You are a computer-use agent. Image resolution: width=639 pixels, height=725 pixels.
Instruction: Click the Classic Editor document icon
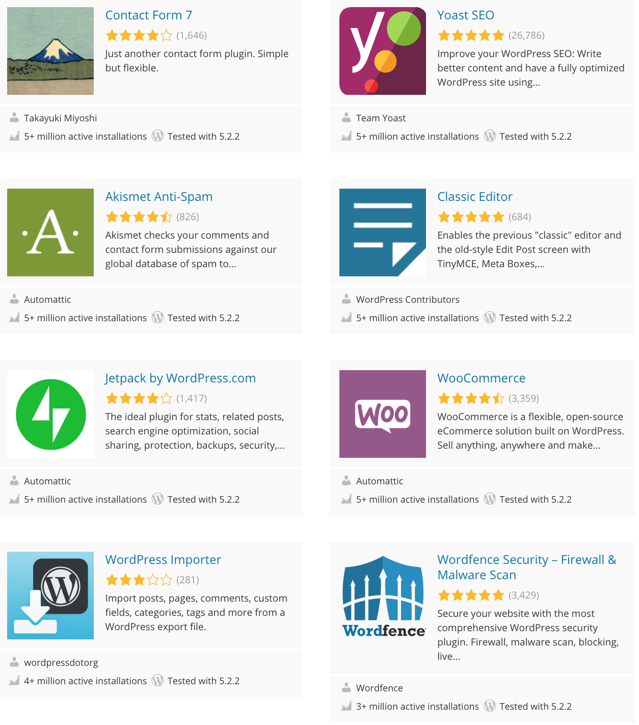382,232
